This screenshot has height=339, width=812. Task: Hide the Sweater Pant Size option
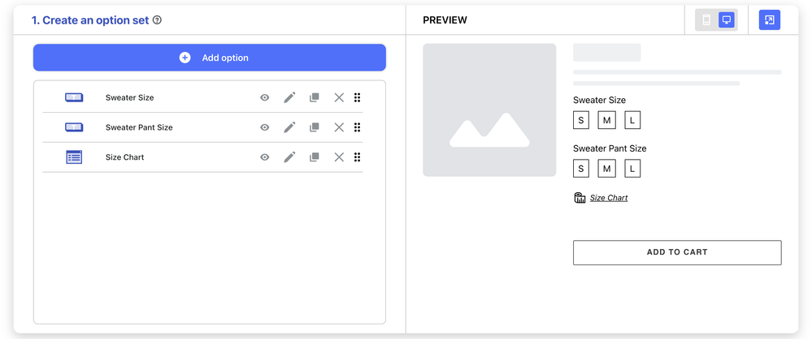click(x=264, y=127)
